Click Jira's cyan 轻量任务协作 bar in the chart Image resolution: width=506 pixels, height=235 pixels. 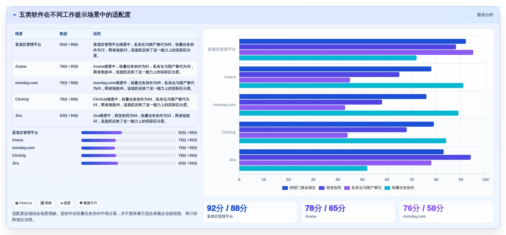click(x=303, y=169)
